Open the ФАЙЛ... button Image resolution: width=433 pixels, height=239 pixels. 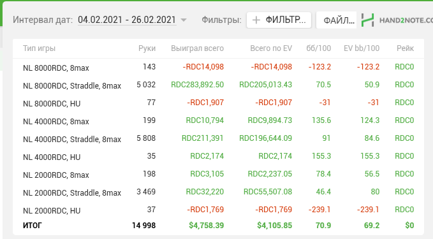tap(336, 20)
